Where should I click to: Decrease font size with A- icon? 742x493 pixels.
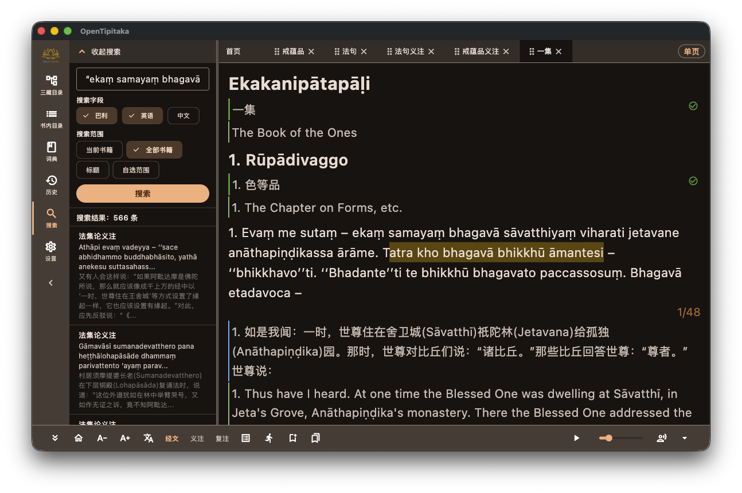[102, 438]
